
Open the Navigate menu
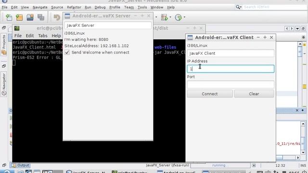click(40, 7)
